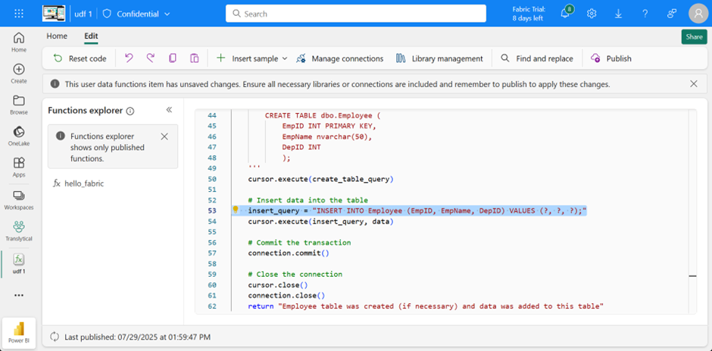The height and width of the screenshot is (351, 712).
Task: Open the Settings gear icon
Action: click(592, 14)
